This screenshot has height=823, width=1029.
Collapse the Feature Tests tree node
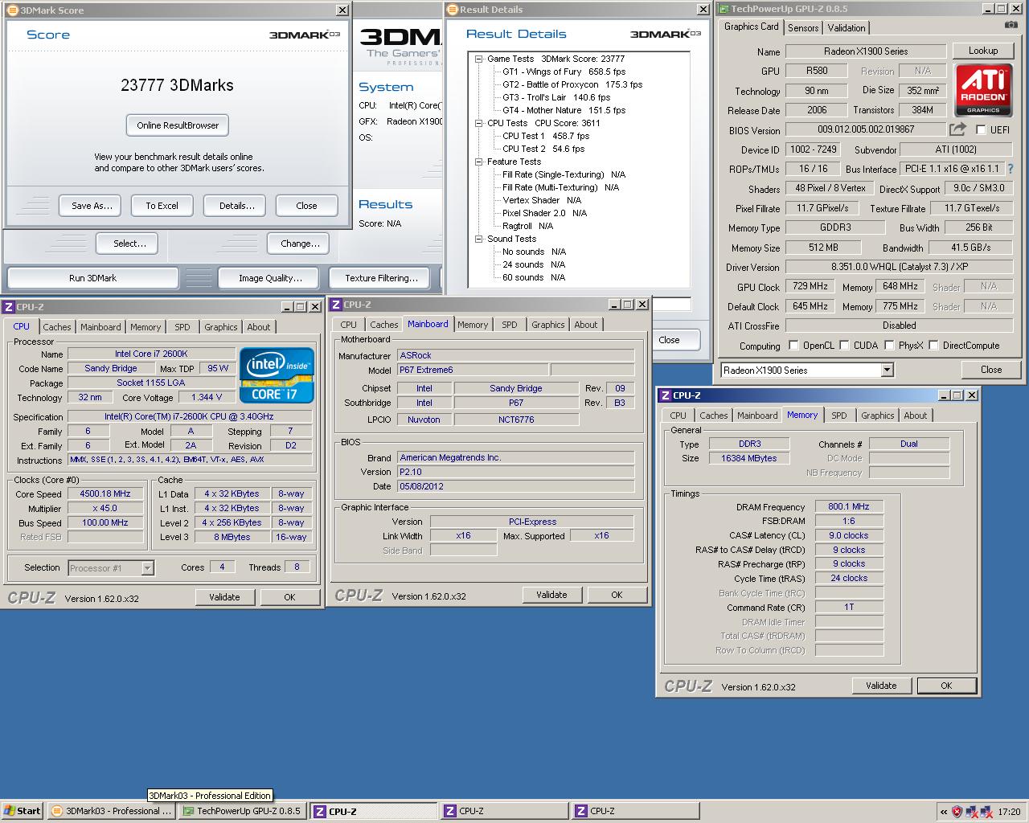coord(479,162)
